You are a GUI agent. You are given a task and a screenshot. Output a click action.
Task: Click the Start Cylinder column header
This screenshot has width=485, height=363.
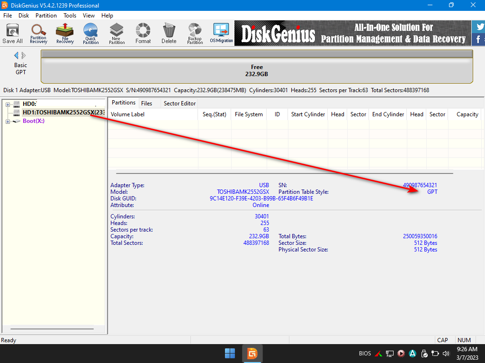308,114
